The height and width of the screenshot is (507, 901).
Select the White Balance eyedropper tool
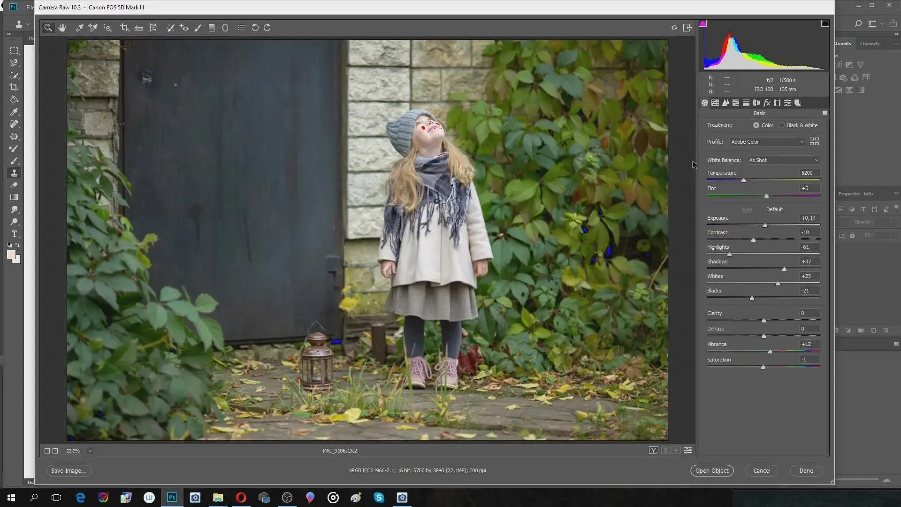click(x=79, y=28)
